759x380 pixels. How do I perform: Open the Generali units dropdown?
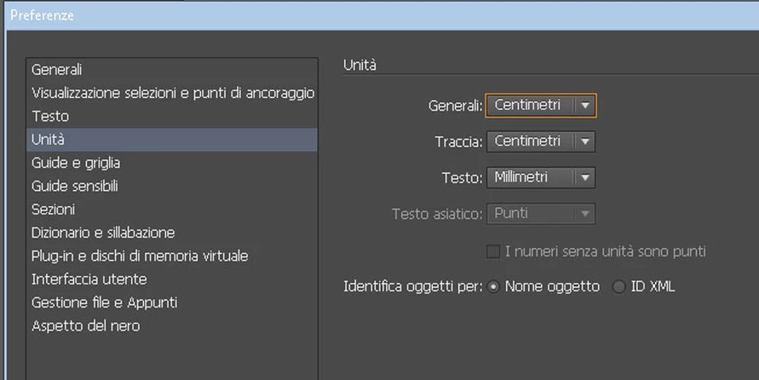pyautogui.click(x=541, y=106)
